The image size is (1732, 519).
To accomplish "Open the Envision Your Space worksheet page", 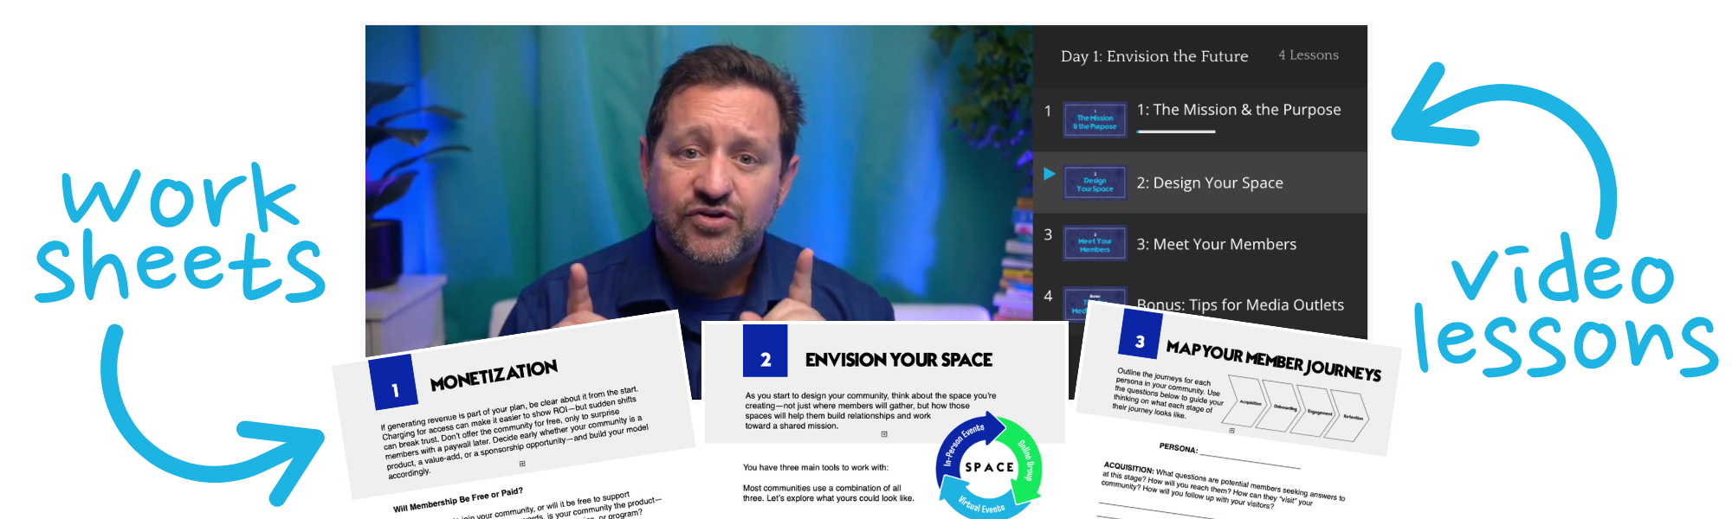I will tap(884, 420).
